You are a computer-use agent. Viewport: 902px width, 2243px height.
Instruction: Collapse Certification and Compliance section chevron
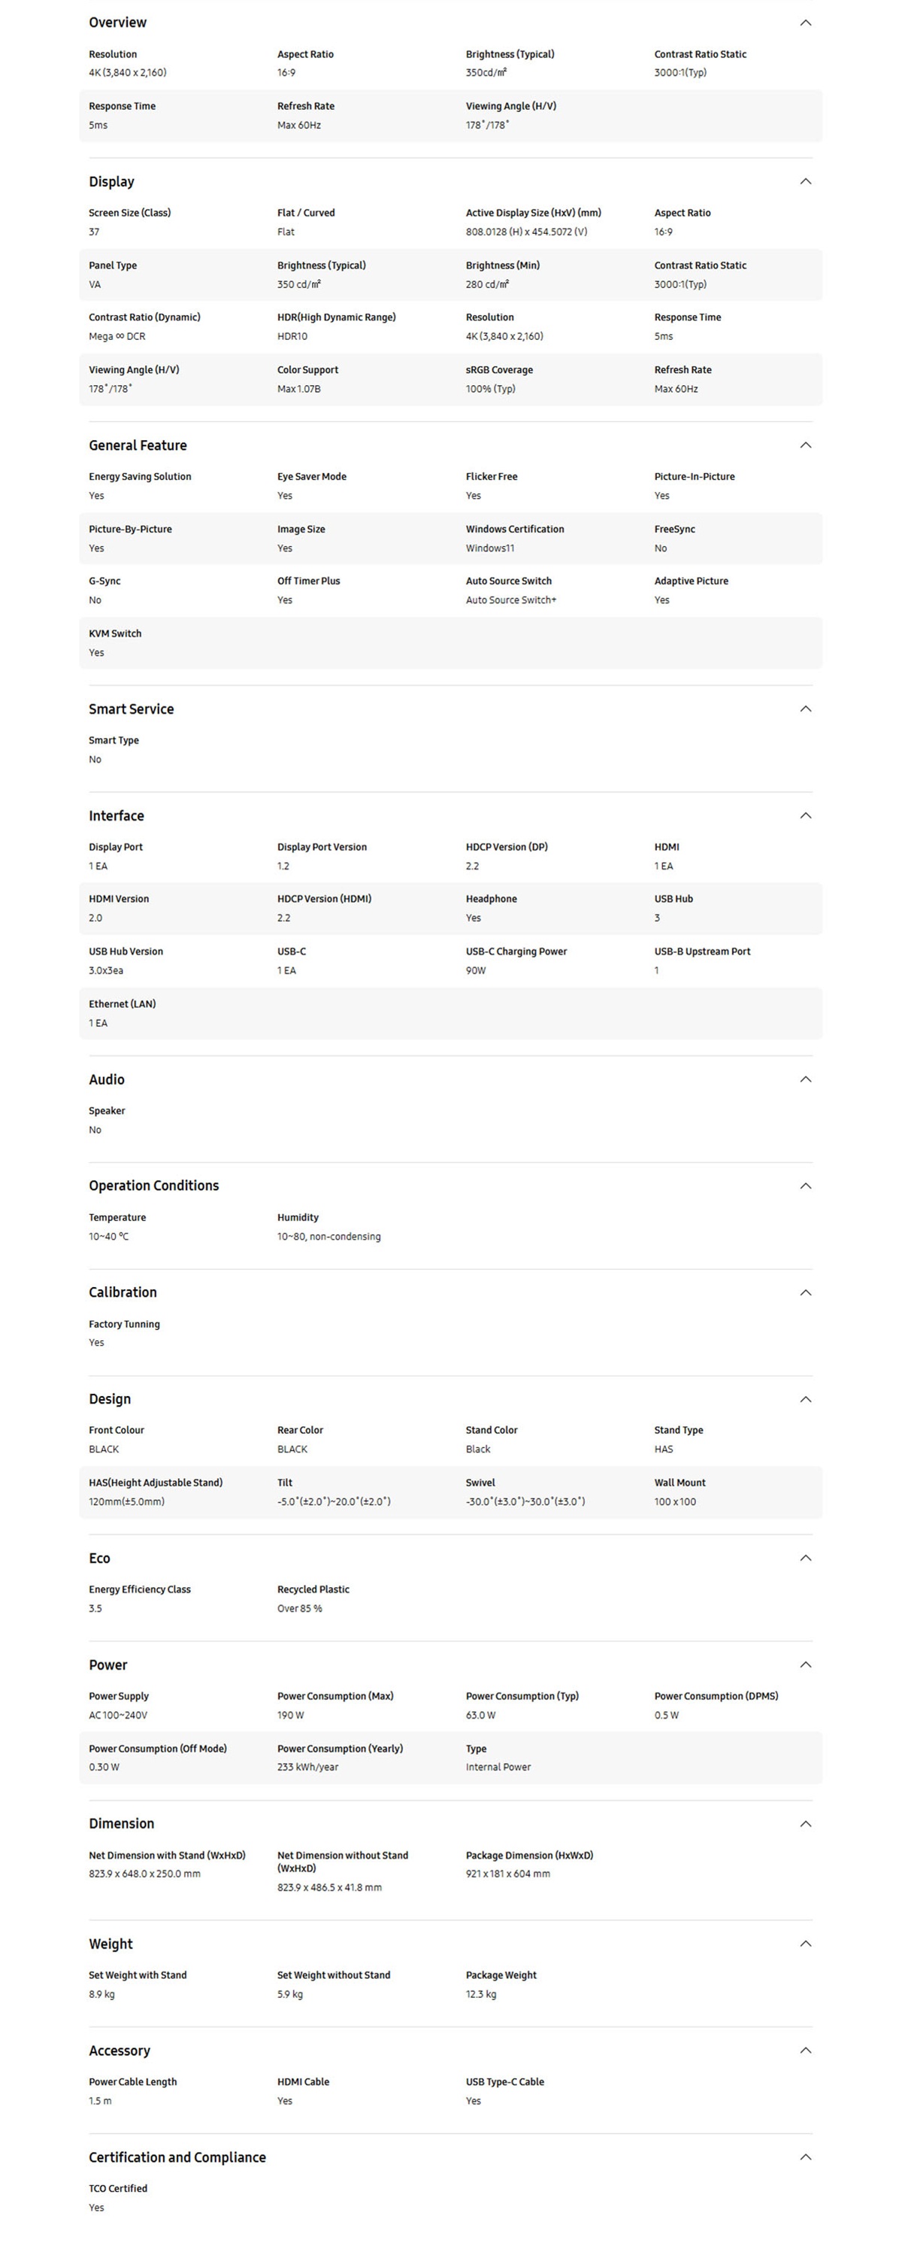pyautogui.click(x=806, y=2156)
